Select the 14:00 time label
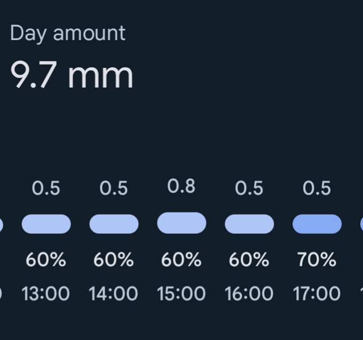The height and width of the screenshot is (340, 363). coord(113,294)
